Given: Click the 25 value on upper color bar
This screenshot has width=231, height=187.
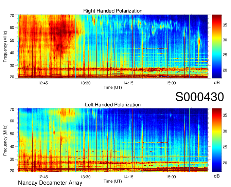Looking at the screenshot, I should coord(225,55).
